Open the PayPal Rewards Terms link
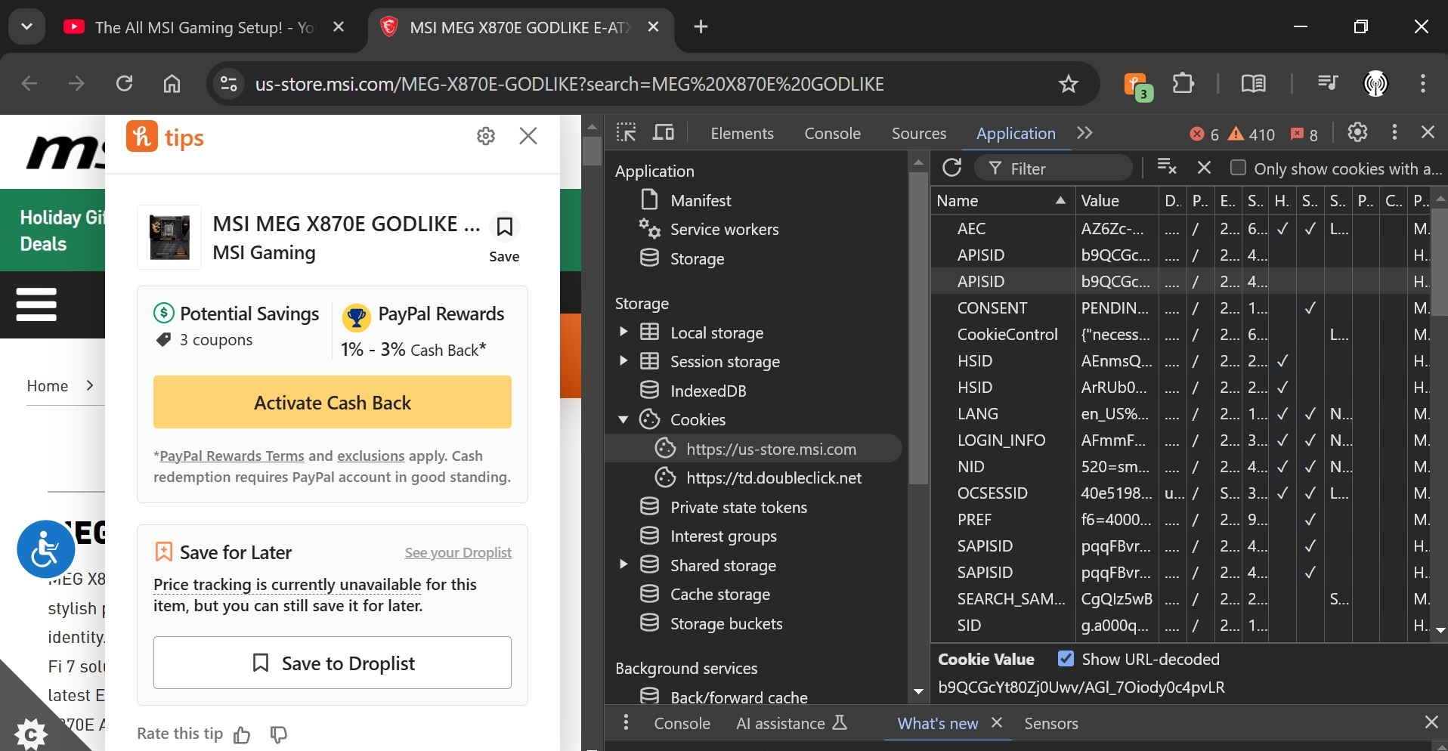This screenshot has height=751, width=1448. coord(232,456)
